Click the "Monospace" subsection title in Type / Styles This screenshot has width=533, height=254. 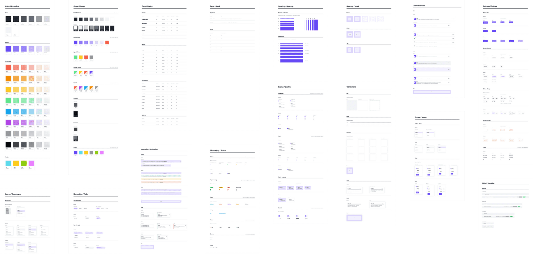145,80
